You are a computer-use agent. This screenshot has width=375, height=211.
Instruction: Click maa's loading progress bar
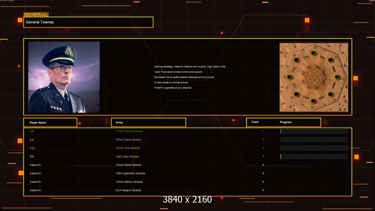tap(314, 148)
